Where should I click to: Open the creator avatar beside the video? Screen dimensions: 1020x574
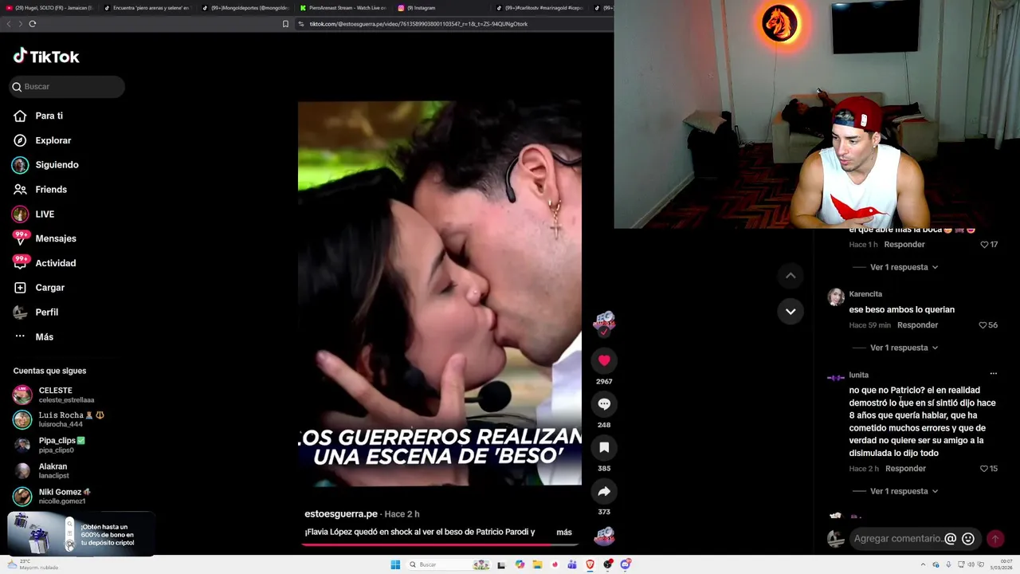[604, 321]
